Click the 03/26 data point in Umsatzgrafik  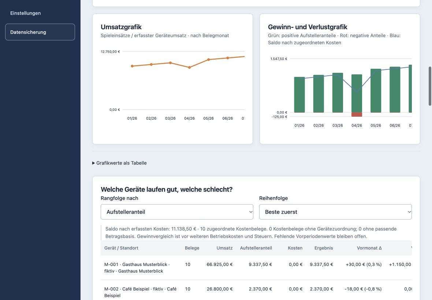coord(170,63)
